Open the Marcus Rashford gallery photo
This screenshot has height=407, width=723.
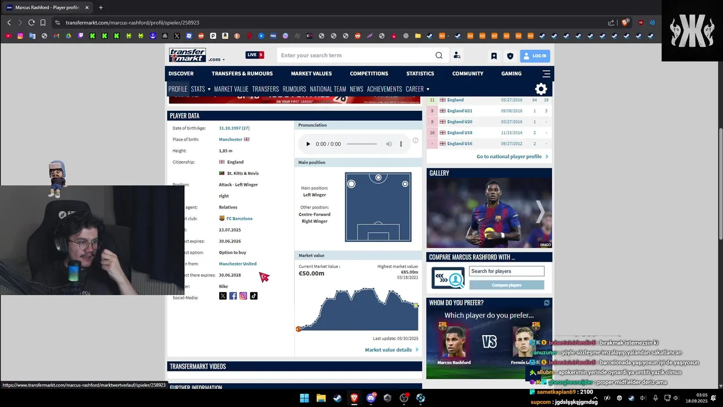point(489,213)
